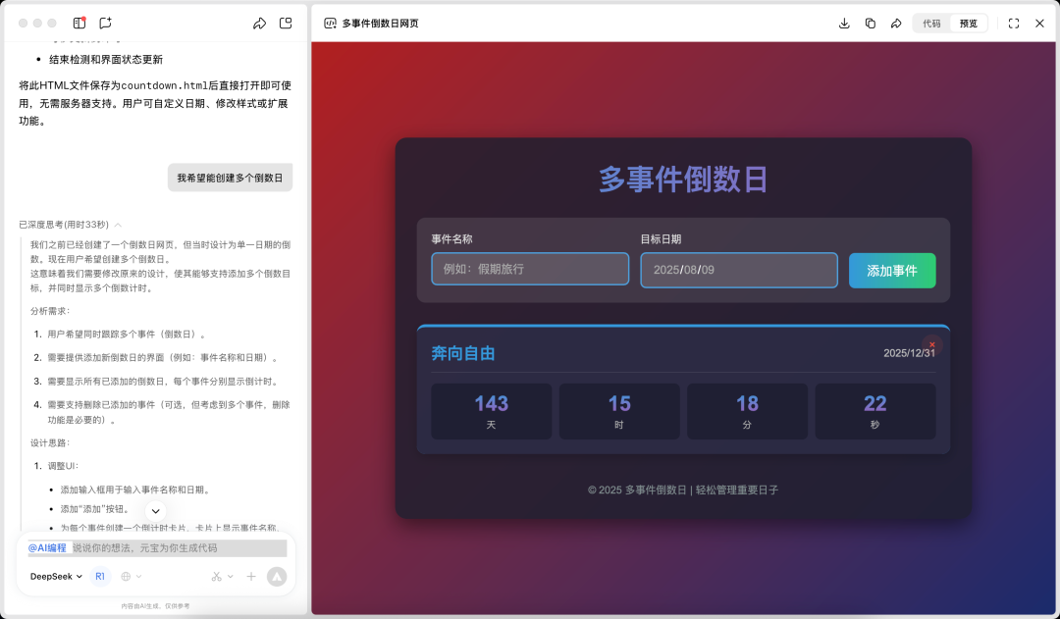
Task: Delete the 奔向自由 event with the red ×
Action: (x=932, y=344)
